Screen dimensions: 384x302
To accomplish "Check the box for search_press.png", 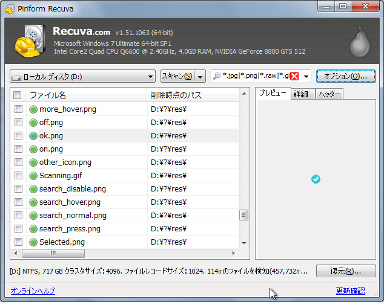I will tap(18, 228).
